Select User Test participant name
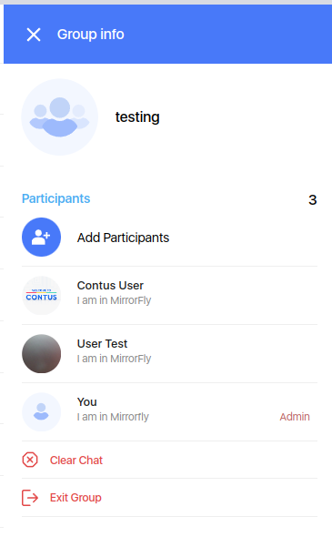Screen dimensions: 332x547 click(x=102, y=344)
